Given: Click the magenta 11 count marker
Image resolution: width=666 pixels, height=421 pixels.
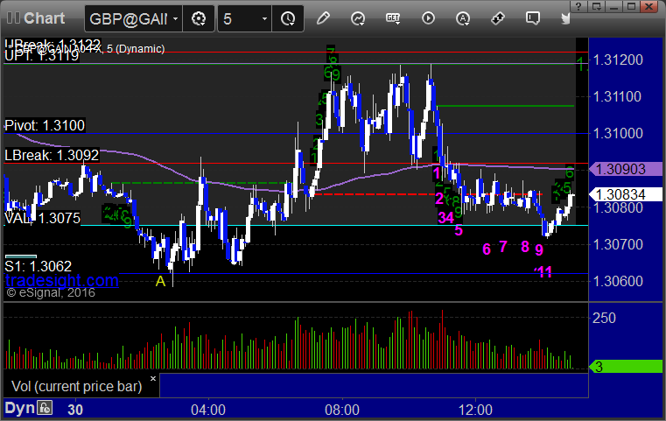Looking at the screenshot, I should click(x=543, y=271).
